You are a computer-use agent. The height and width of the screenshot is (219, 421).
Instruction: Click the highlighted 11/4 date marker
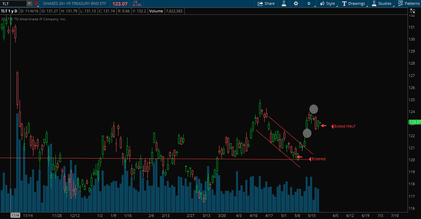click(x=15, y=216)
